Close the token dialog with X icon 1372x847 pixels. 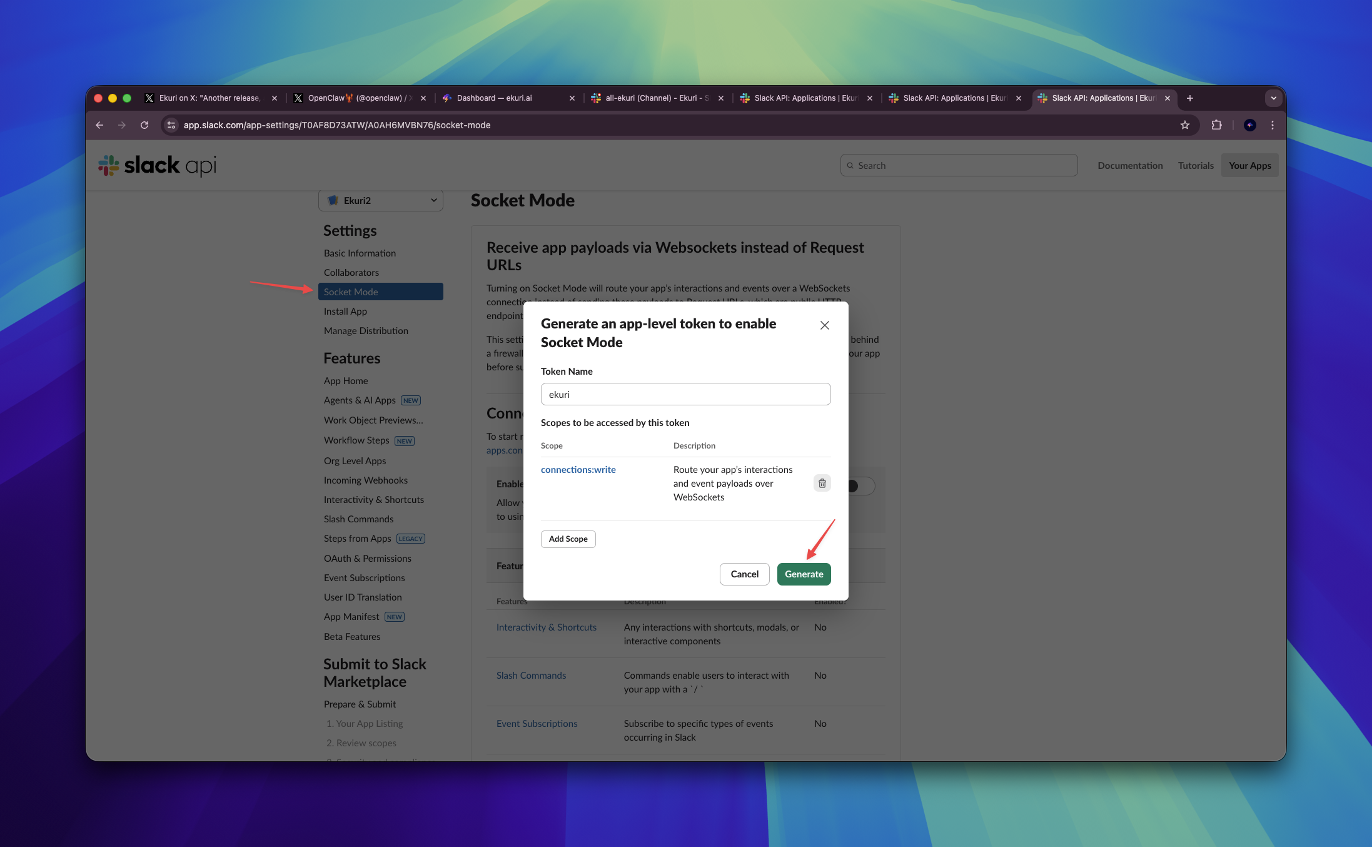[824, 325]
